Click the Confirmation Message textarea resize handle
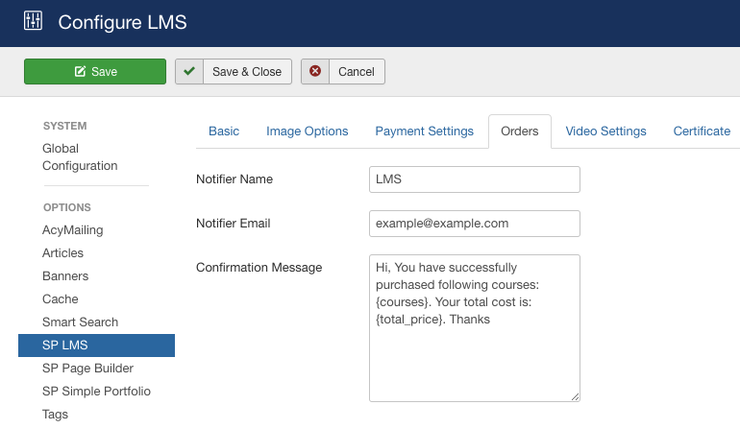Screen dimensions: 740x429 pos(575,395)
